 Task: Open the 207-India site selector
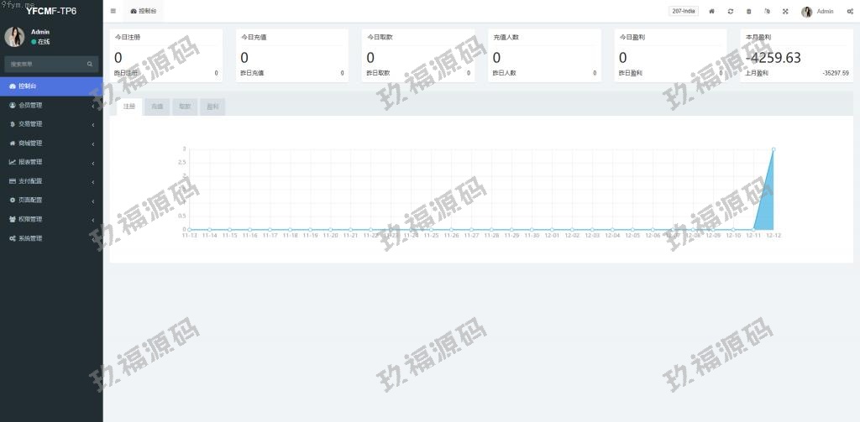(684, 11)
